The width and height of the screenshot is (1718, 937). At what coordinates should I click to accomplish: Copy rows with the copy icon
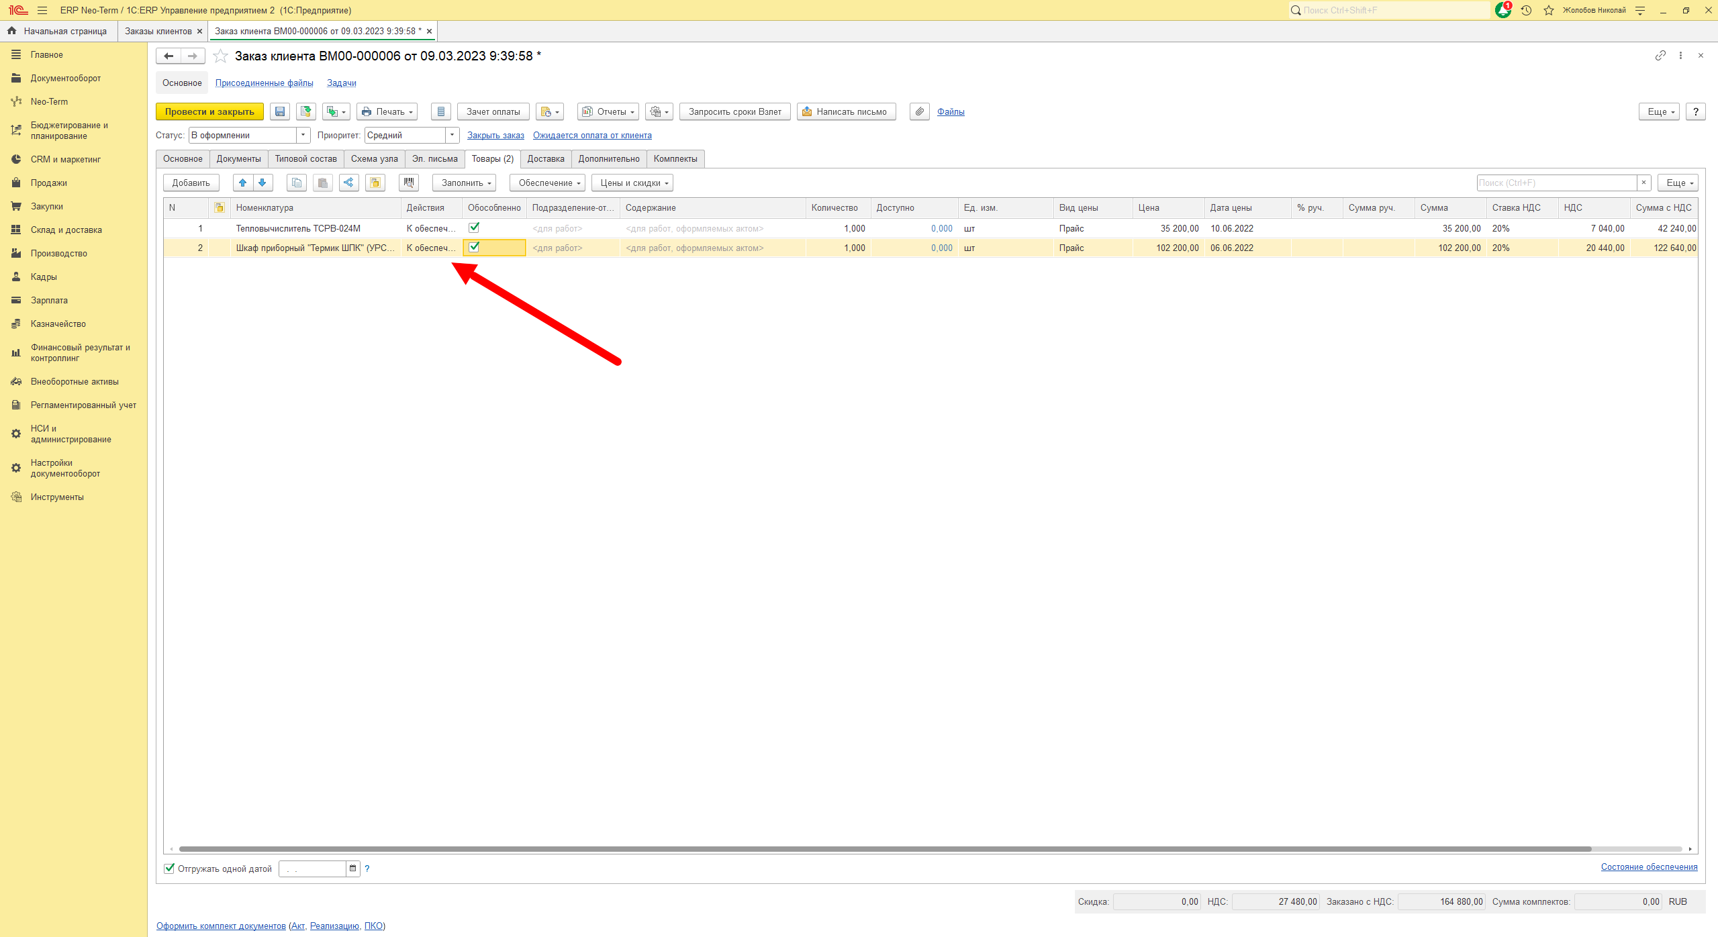click(297, 183)
